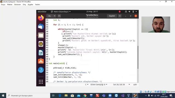Click the gedit vertical scrollbar
The width and height of the screenshot is (175, 98).
[x=138, y=57]
